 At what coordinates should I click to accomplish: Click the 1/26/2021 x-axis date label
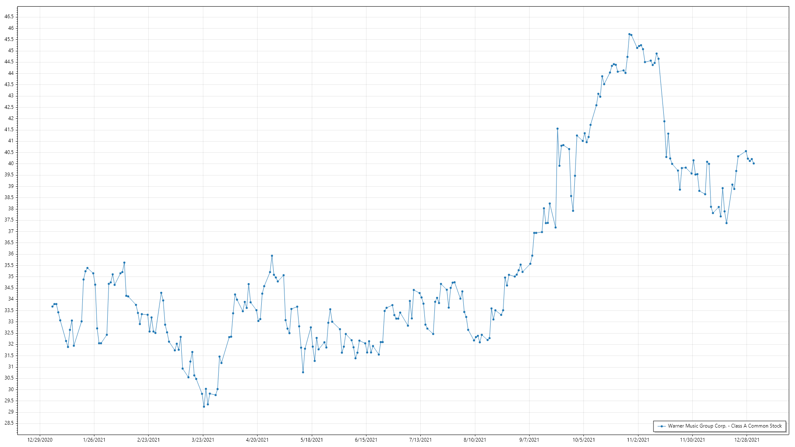[94, 440]
